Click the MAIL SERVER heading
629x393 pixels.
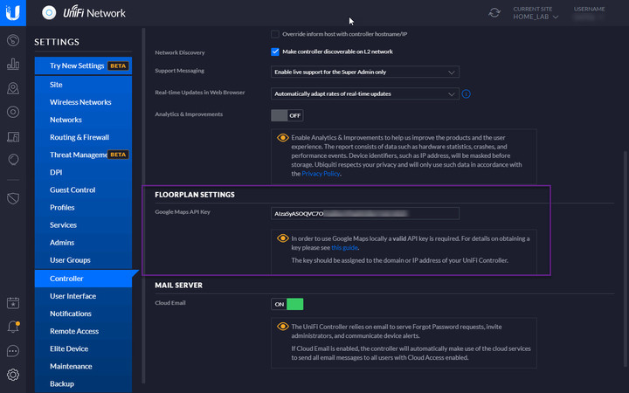(x=178, y=285)
